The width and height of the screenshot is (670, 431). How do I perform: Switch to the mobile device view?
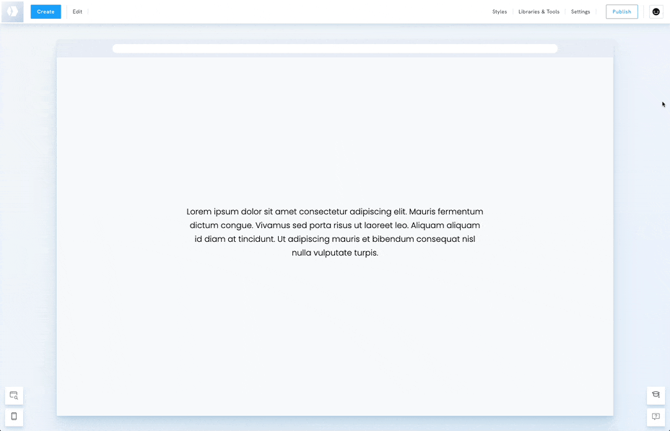(x=14, y=417)
